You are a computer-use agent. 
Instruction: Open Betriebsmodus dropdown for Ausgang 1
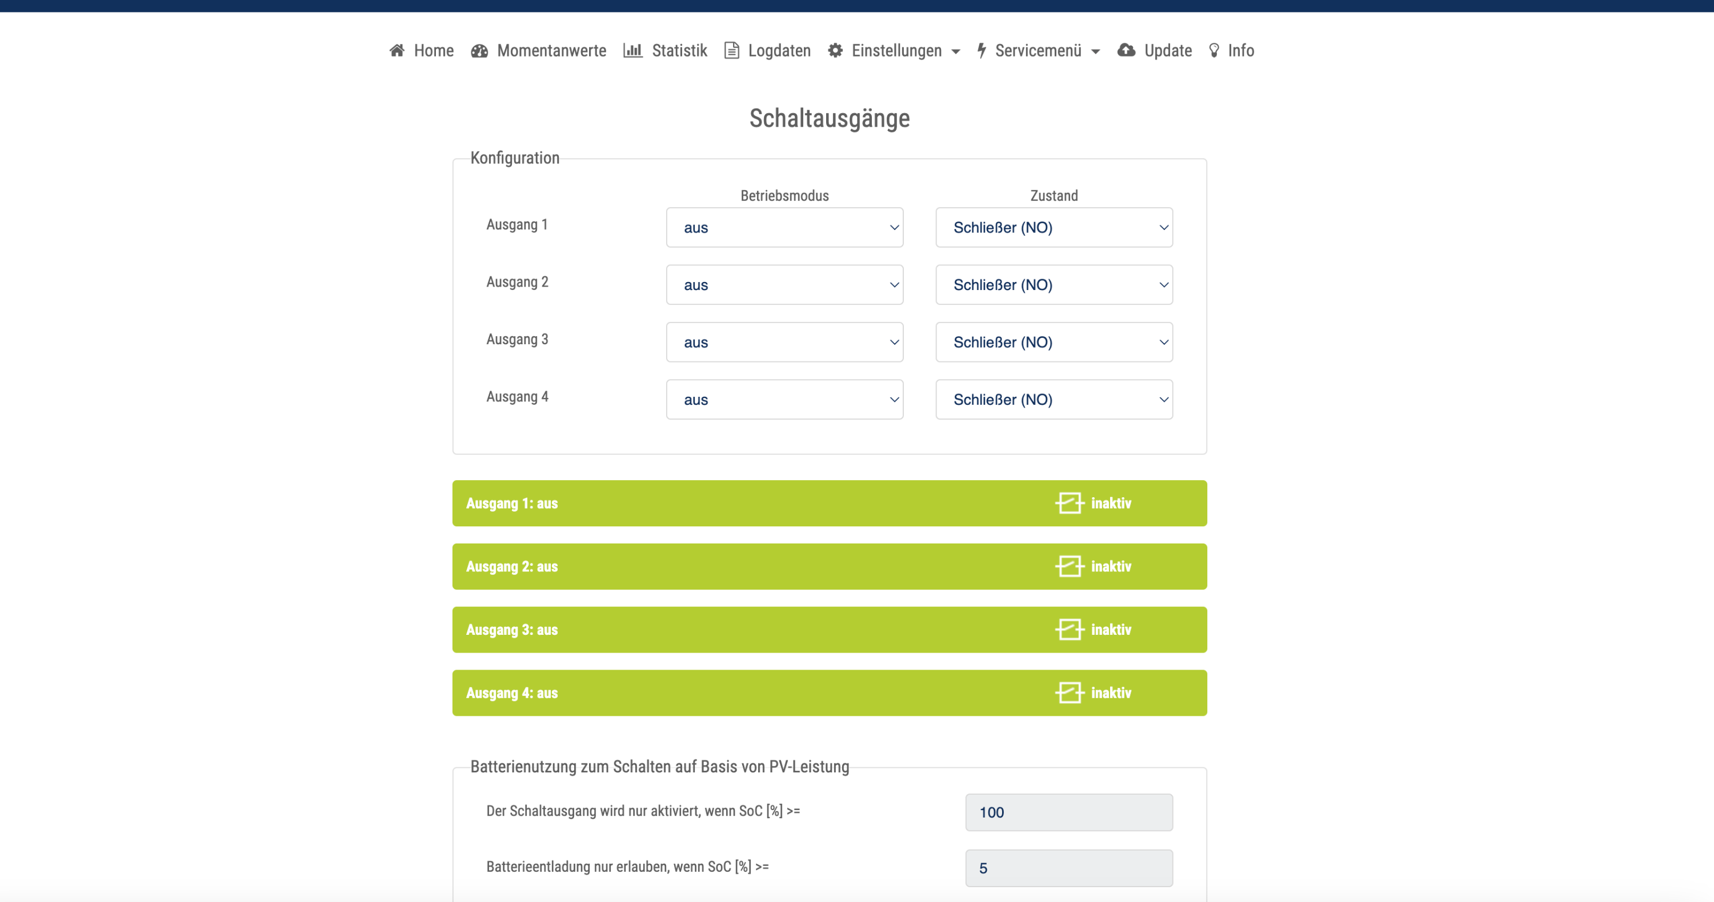tap(784, 227)
